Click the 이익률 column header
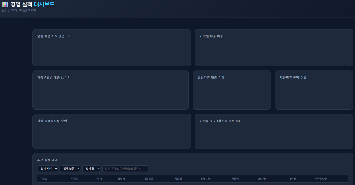The image size is (355, 185). (x=292, y=179)
